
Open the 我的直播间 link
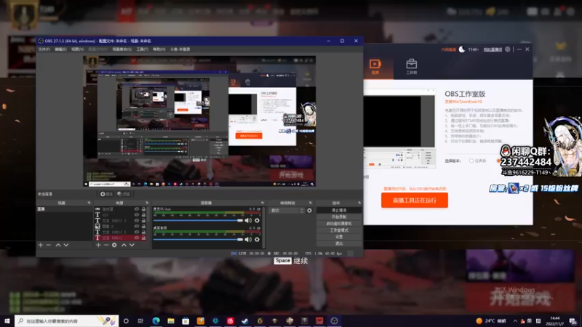pyautogui.click(x=493, y=49)
